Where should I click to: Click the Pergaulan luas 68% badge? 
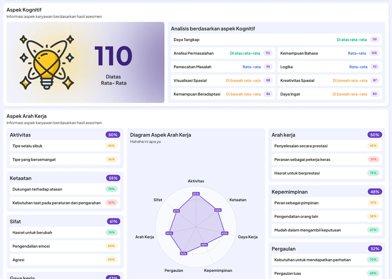click(373, 273)
